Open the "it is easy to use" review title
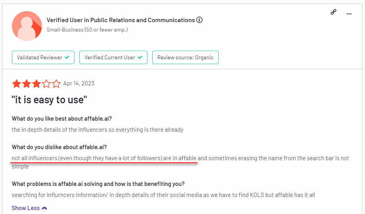The image size is (365, 214). coord(49,100)
